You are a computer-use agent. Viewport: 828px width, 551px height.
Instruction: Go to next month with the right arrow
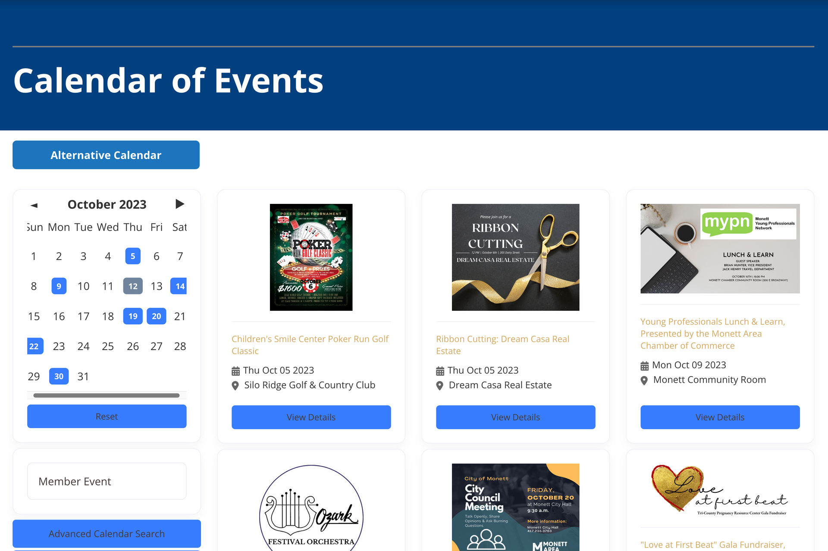click(180, 204)
